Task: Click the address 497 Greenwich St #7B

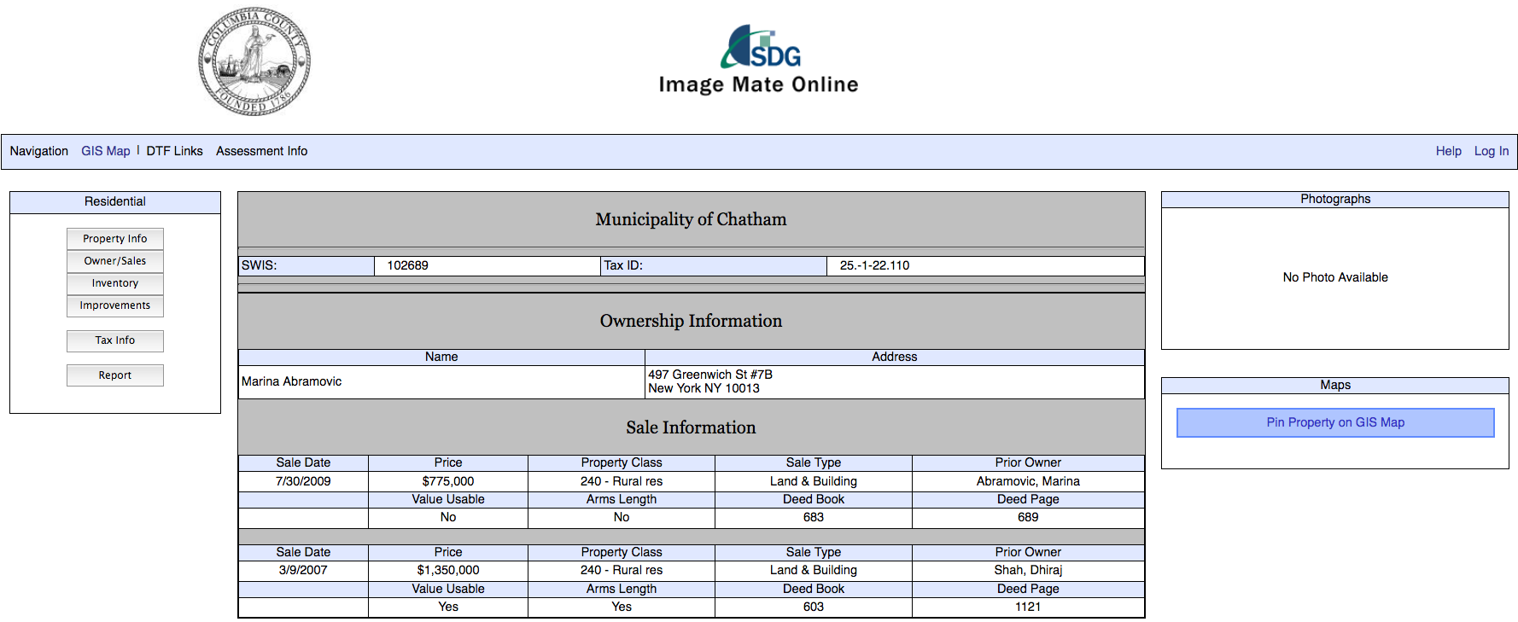Action: (x=710, y=375)
